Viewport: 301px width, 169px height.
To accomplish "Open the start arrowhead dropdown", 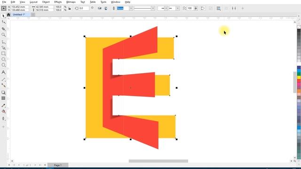I will pos(166,8).
